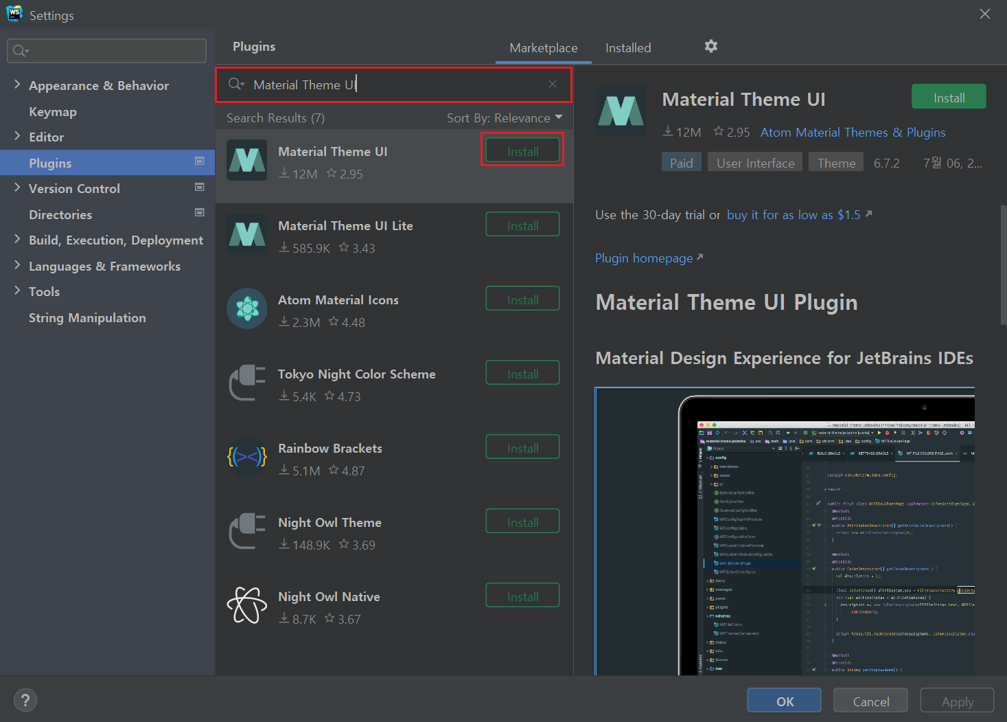
Task: Click the User Interface tag
Action: 755,162
